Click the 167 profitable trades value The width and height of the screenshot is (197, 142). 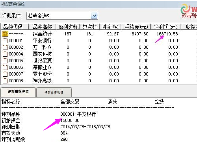point(68,34)
